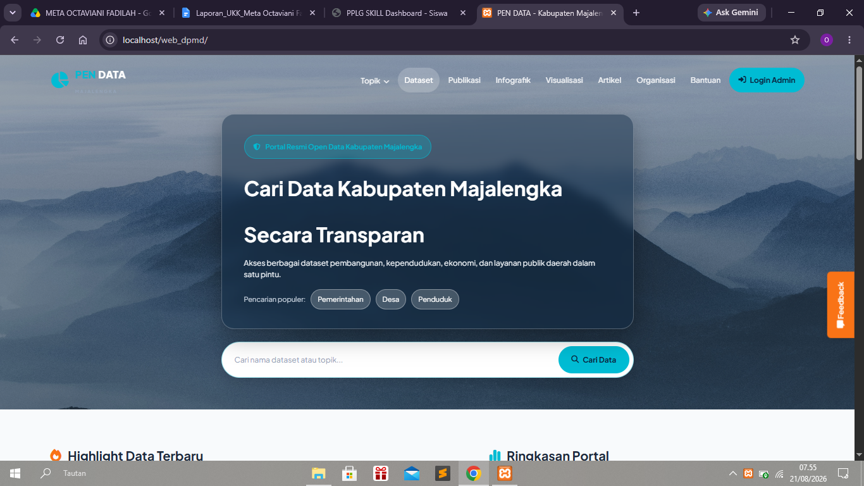This screenshot has height=486, width=864.
Task: Open the Dataset nav item
Action: coord(419,80)
